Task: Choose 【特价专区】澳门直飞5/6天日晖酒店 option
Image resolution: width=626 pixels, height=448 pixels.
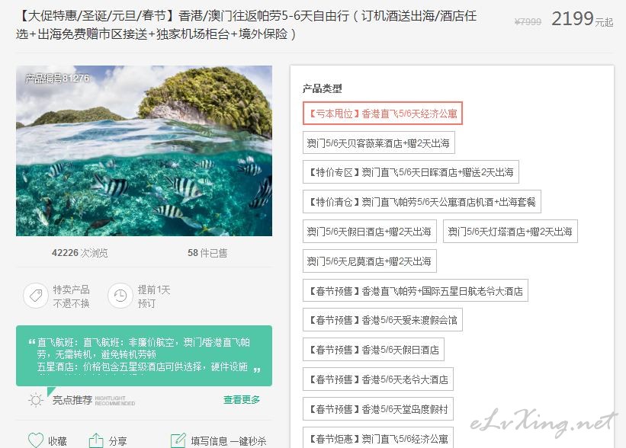Action: tap(411, 172)
